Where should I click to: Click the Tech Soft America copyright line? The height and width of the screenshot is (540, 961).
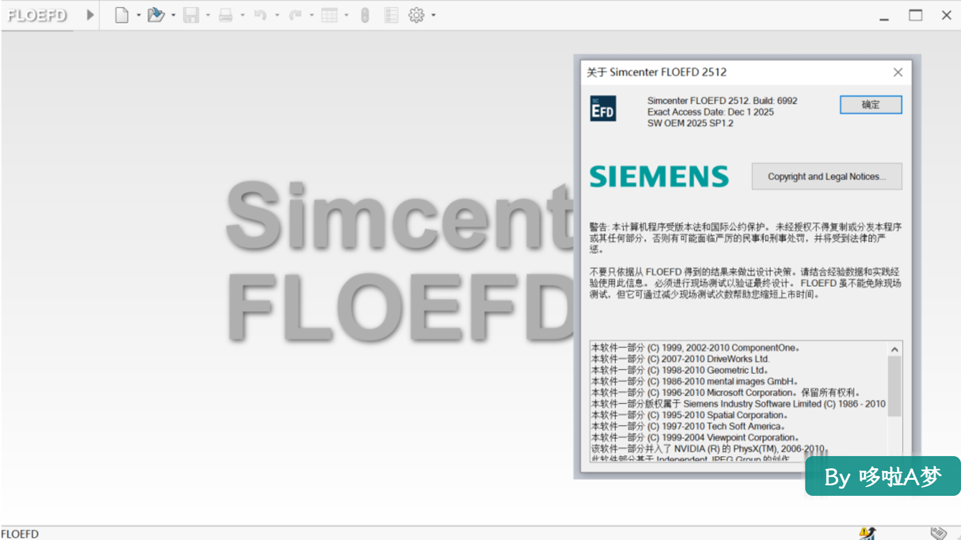click(x=688, y=426)
